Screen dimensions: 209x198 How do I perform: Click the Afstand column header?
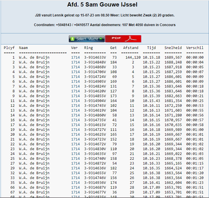(131, 48)
